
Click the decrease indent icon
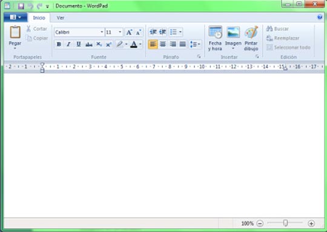point(153,32)
